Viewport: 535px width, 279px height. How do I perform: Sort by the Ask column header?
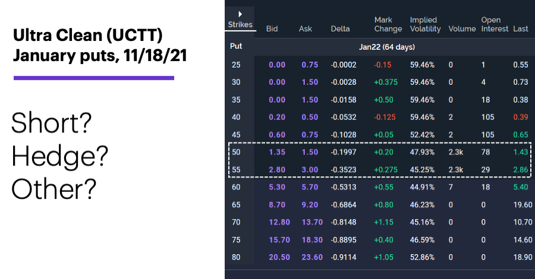tap(306, 29)
